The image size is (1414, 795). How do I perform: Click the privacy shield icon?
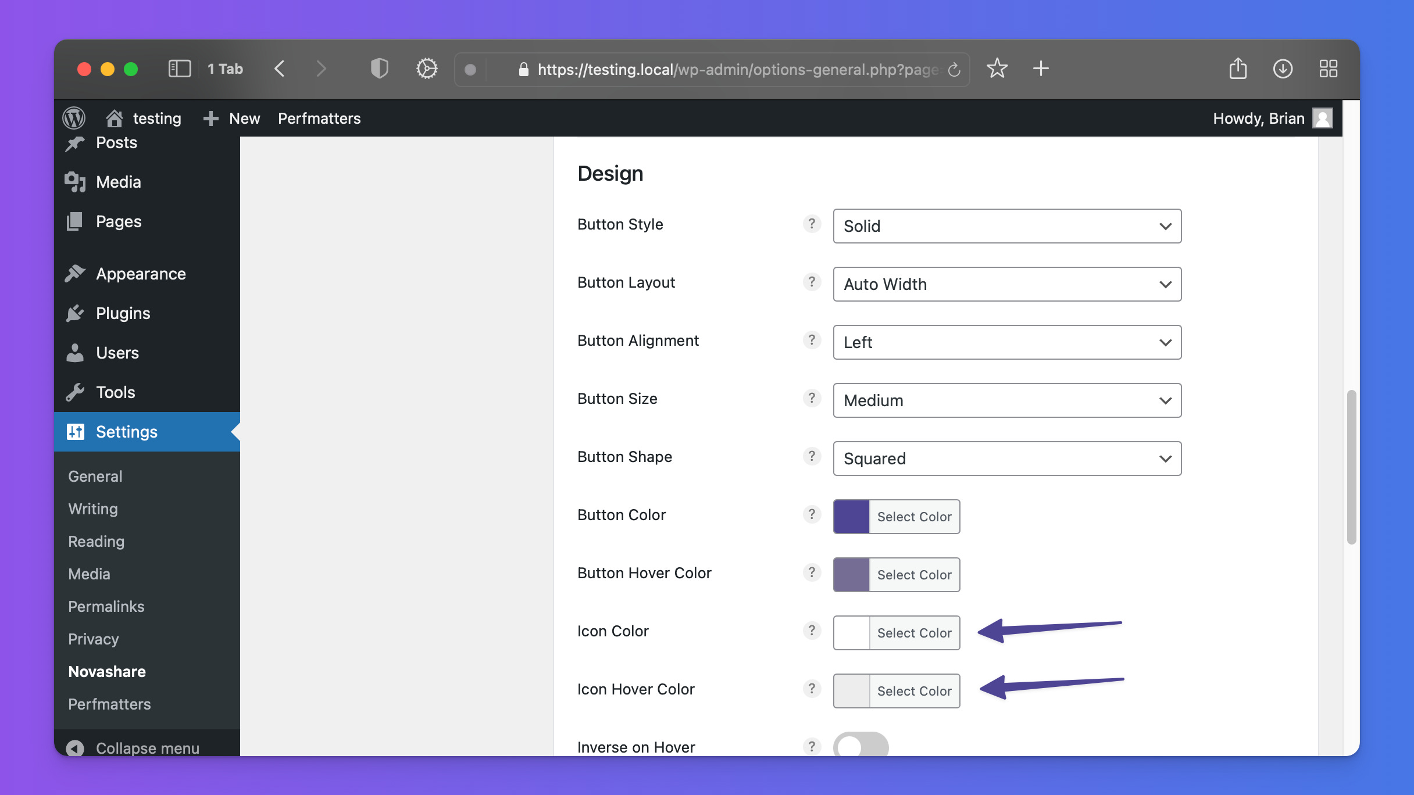click(379, 69)
